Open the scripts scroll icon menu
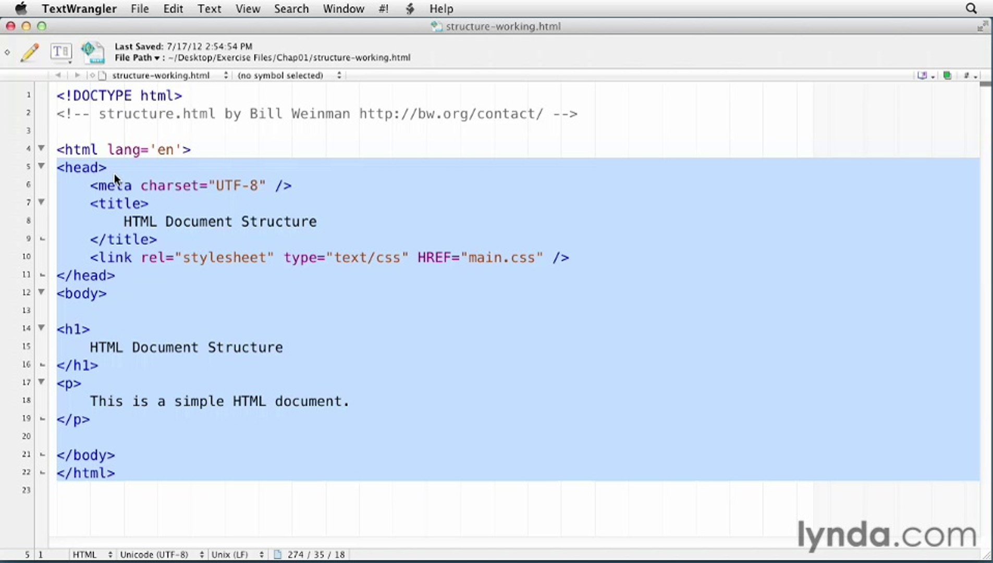 coord(410,9)
